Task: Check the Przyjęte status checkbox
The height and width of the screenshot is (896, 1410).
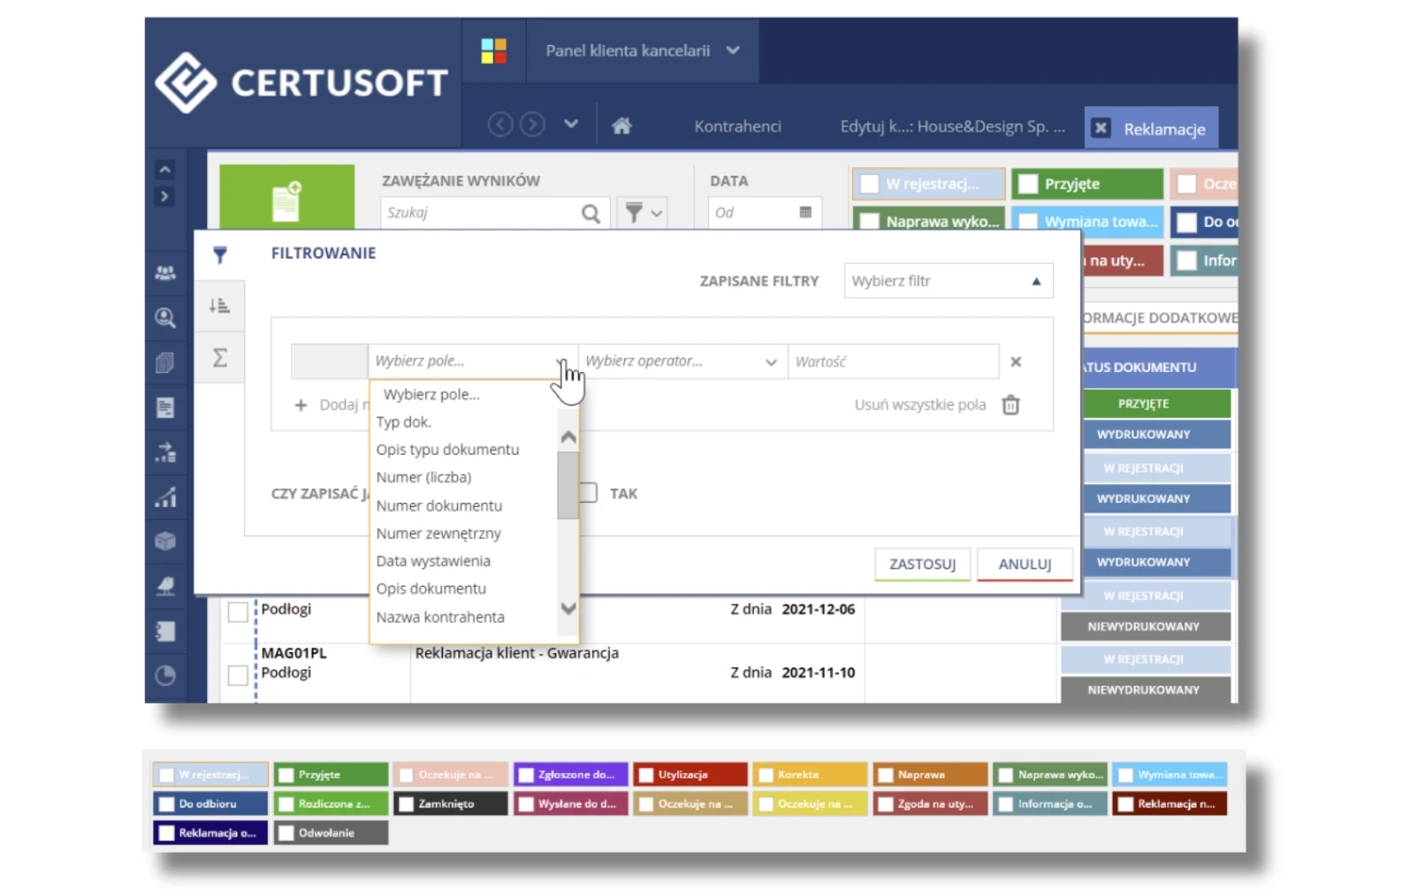Action: tap(1028, 184)
